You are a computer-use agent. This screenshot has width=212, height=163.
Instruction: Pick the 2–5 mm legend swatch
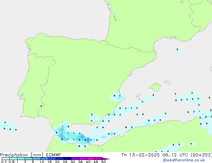29,159
